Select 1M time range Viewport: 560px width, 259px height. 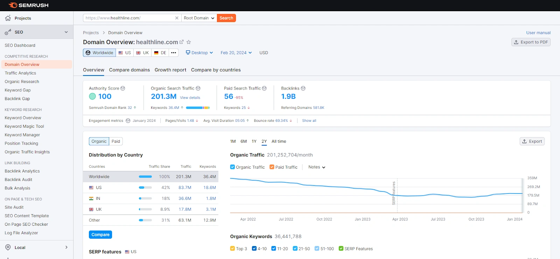pos(233,141)
